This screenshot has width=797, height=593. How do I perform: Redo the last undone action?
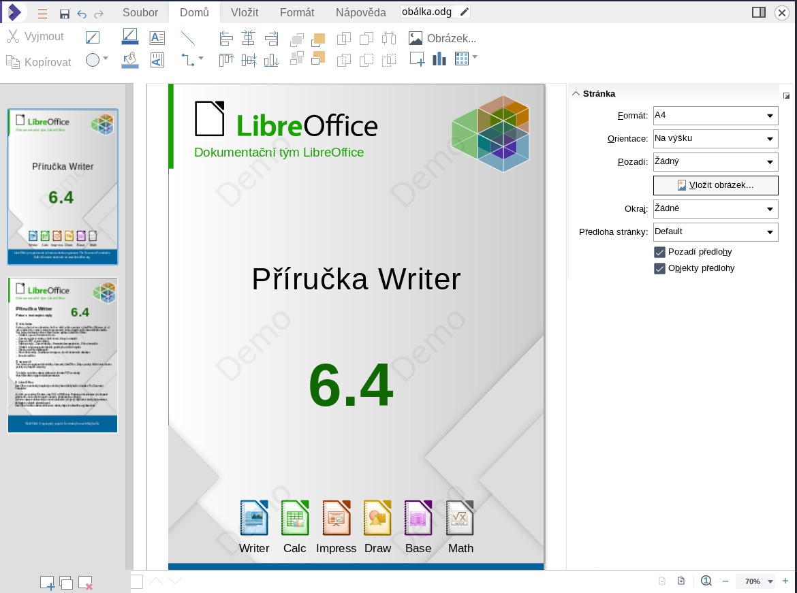click(99, 14)
